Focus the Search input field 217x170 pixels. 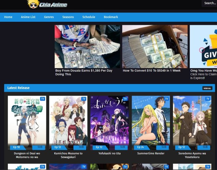tap(210, 3)
